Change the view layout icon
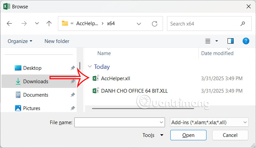The image size is (256, 148). [x=208, y=41]
